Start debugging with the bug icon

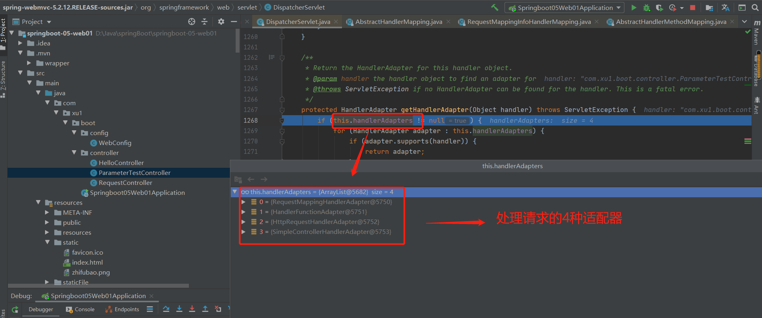646,7
